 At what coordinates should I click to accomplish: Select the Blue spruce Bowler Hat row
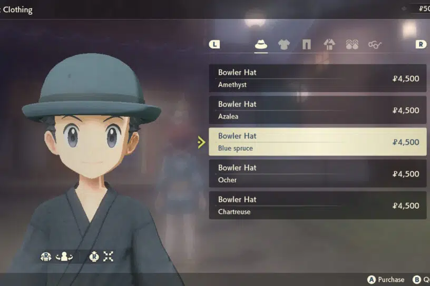coord(318,142)
